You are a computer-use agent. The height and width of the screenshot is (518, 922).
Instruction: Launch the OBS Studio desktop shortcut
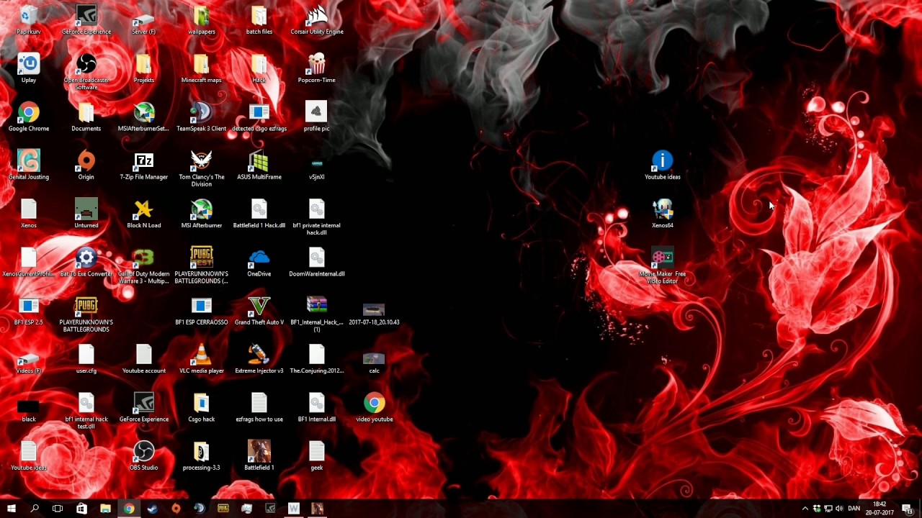[x=143, y=454]
